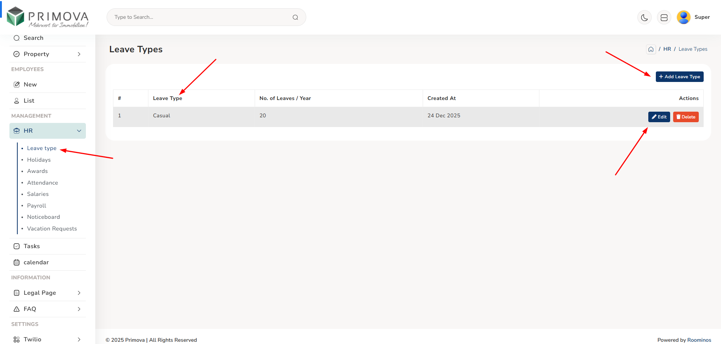721x344 pixels.
Task: Click the magnifier icon in search bar
Action: pos(295,17)
